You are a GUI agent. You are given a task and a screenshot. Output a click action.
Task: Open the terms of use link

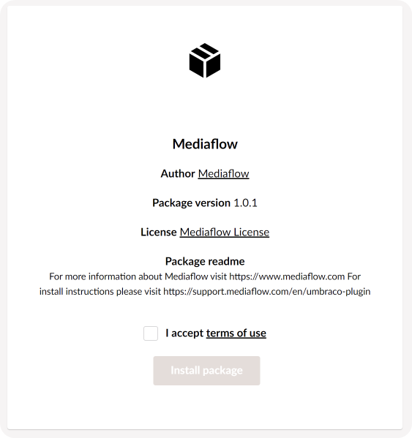236,333
